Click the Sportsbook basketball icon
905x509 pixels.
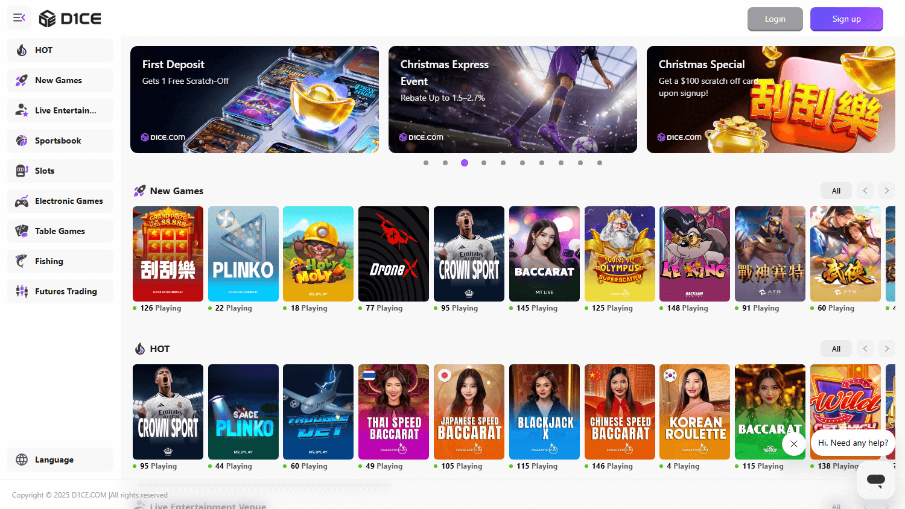pos(23,141)
